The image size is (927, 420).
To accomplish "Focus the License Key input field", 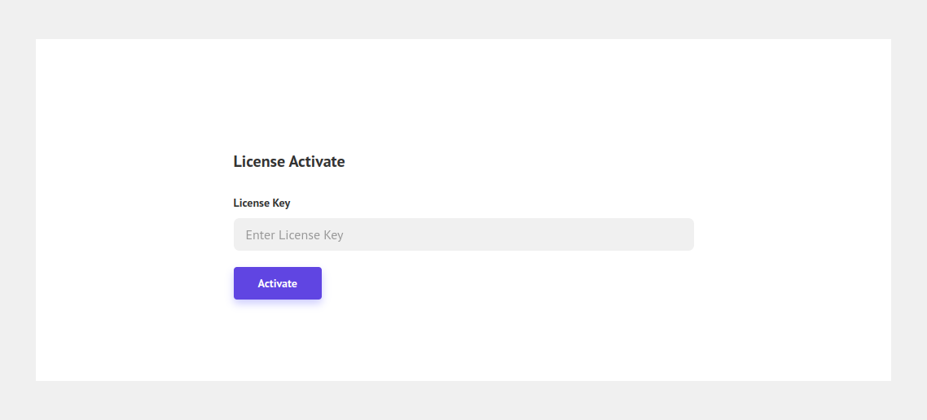I will coord(463,234).
